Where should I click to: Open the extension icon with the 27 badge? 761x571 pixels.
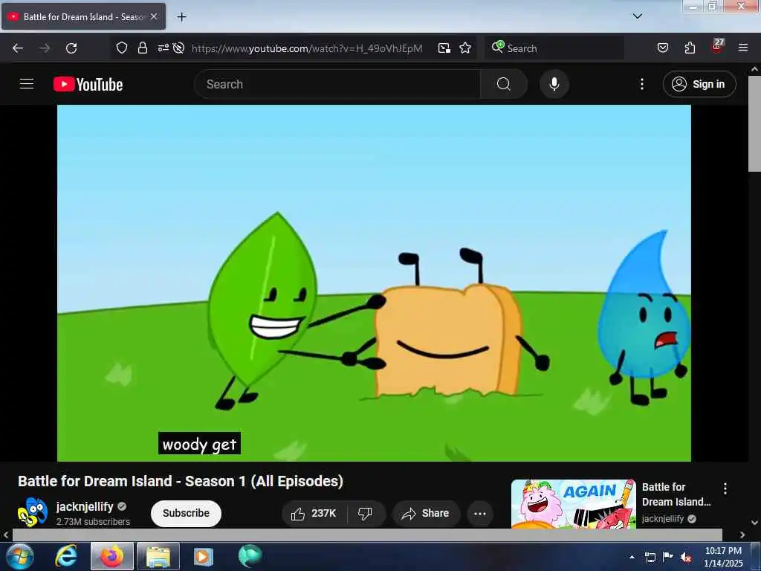717,47
